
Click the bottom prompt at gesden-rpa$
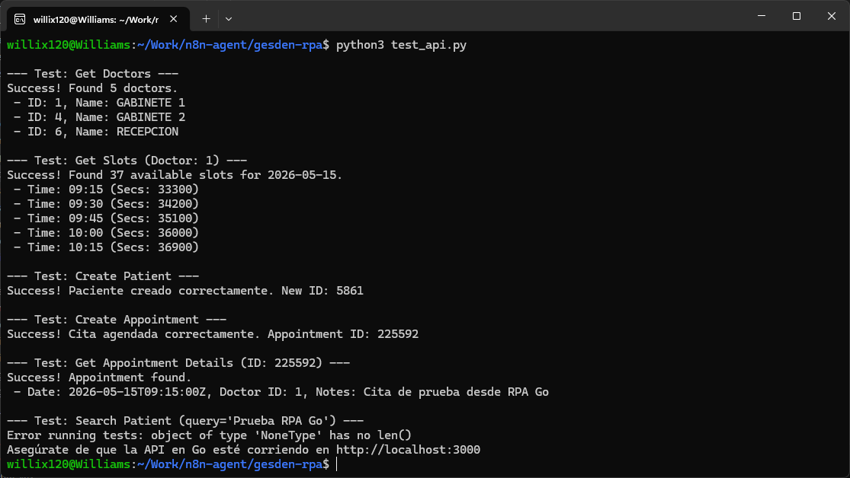coord(168,464)
